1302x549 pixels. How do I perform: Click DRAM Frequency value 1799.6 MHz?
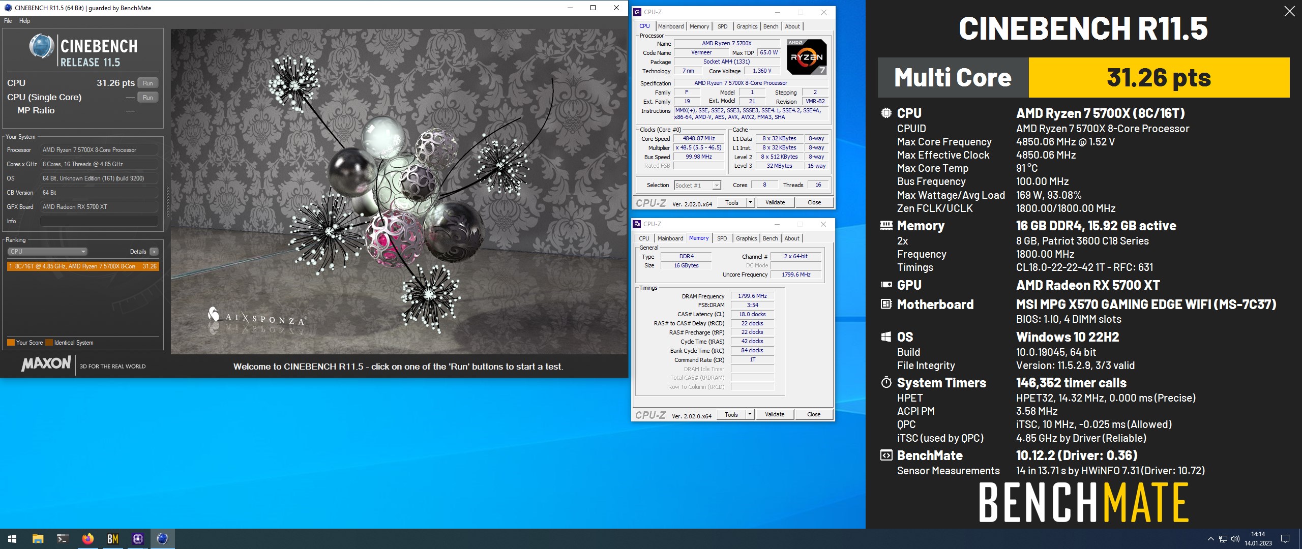point(752,296)
